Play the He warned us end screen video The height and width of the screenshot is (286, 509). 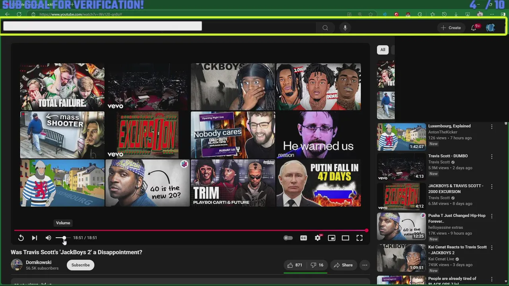[x=318, y=135]
